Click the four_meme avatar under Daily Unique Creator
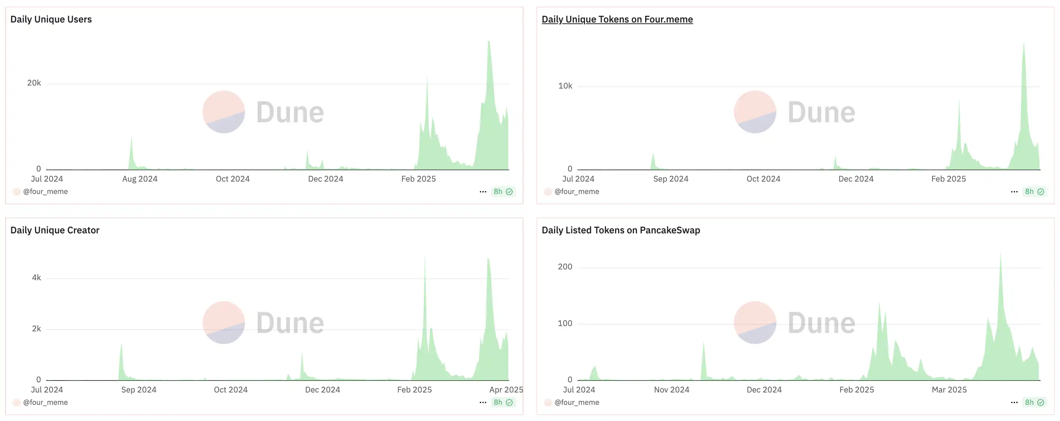Viewport: 1060px width, 421px height. click(17, 402)
